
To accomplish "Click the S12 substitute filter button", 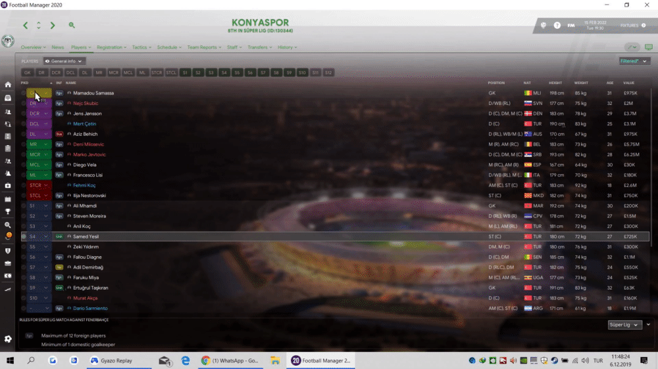I will pyautogui.click(x=328, y=72).
